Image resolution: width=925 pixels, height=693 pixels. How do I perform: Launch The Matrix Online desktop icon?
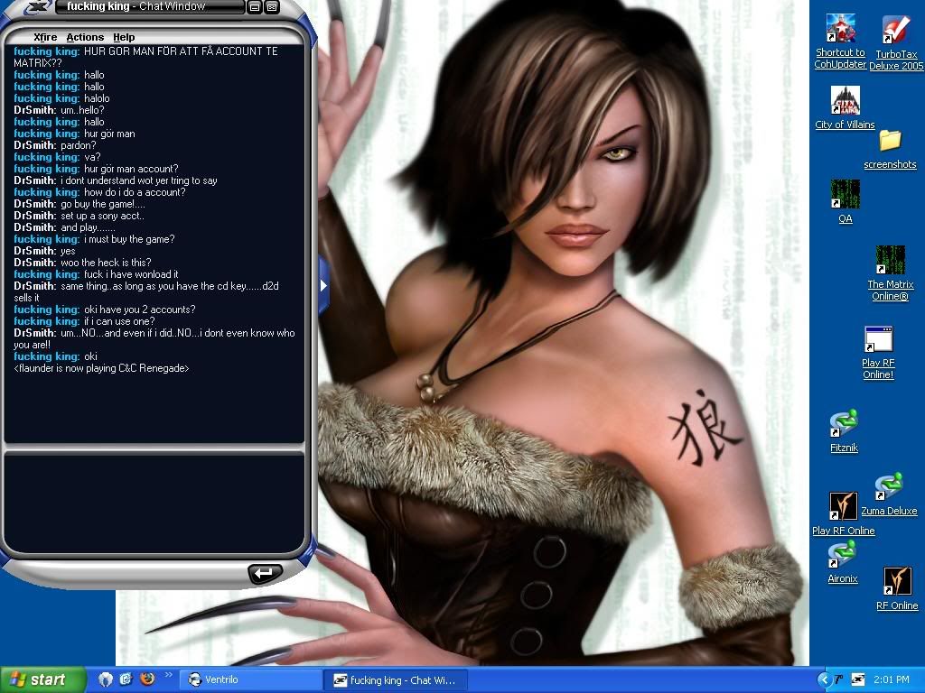pyautogui.click(x=890, y=262)
